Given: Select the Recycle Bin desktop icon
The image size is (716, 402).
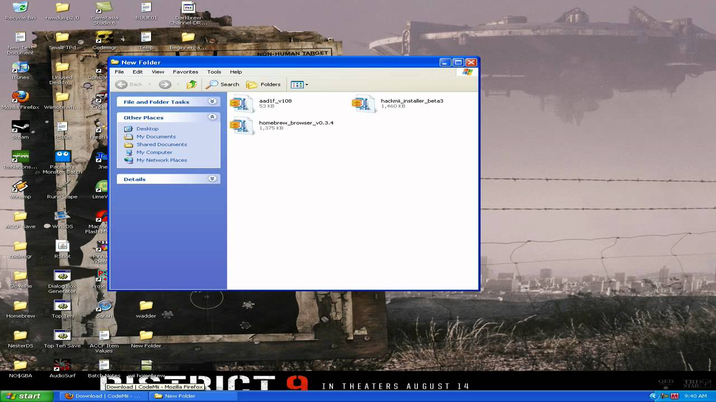Looking at the screenshot, I should (20, 11).
